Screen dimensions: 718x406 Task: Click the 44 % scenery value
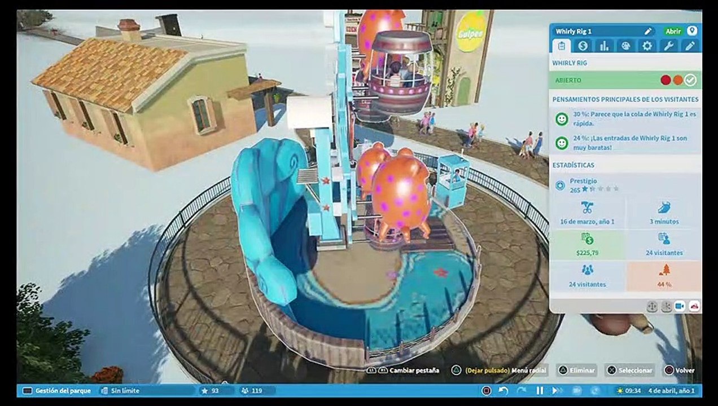pos(664,285)
